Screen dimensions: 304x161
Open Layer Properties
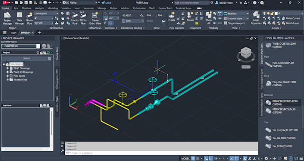click(256, 18)
